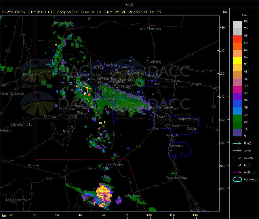
Task: Click the La_Nora map label
Action: coord(115,73)
